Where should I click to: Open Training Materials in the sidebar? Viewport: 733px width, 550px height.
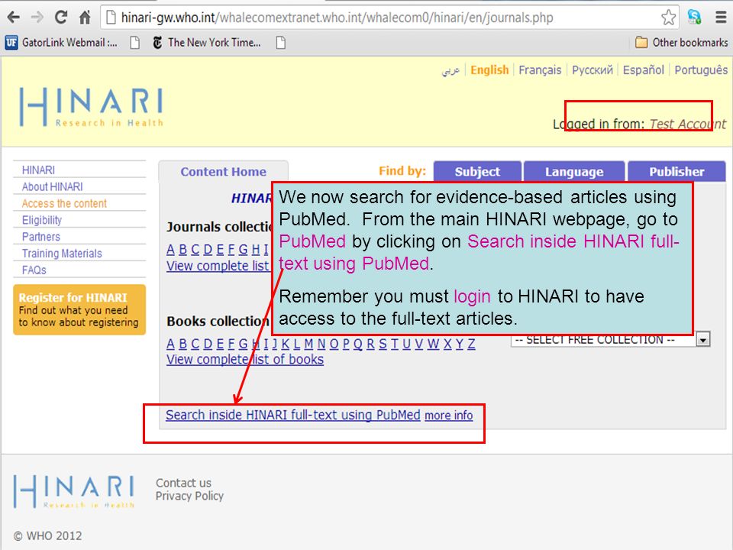pos(62,254)
